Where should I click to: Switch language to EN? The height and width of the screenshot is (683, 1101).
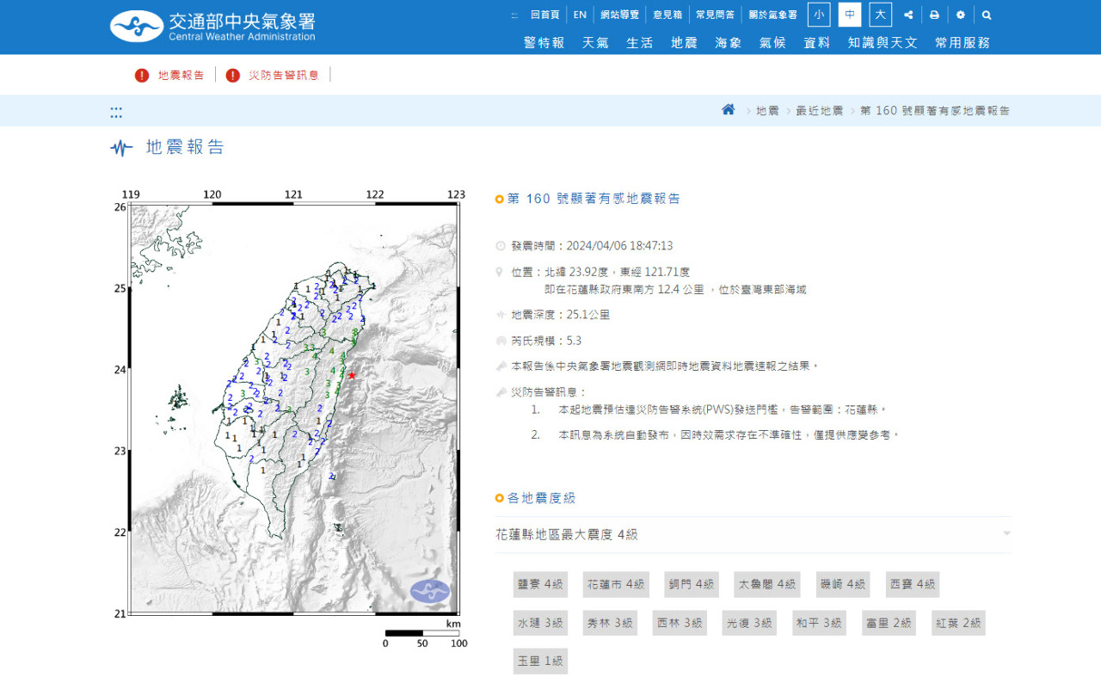pyautogui.click(x=580, y=15)
